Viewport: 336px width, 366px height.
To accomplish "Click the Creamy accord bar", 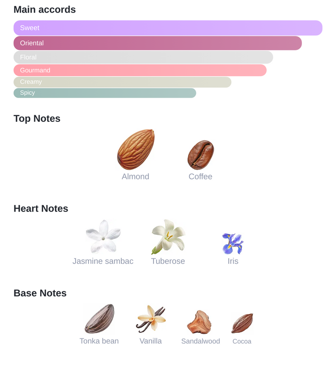I will (x=122, y=82).
